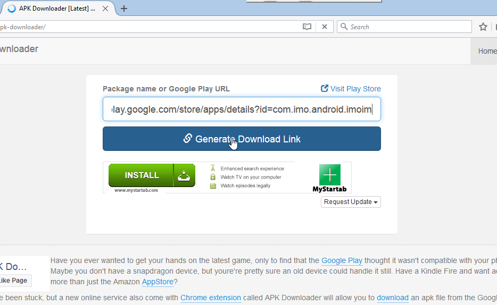The height and width of the screenshot is (305, 497).
Task: Select the APK Downloader browser tab
Action: pyautogui.click(x=53, y=9)
